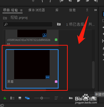The image size is (104, 107).
Task: Open the 库 tab
Action: click(57, 10)
